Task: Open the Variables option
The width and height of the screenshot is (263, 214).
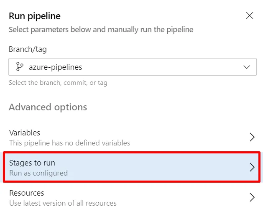Action: [25, 133]
